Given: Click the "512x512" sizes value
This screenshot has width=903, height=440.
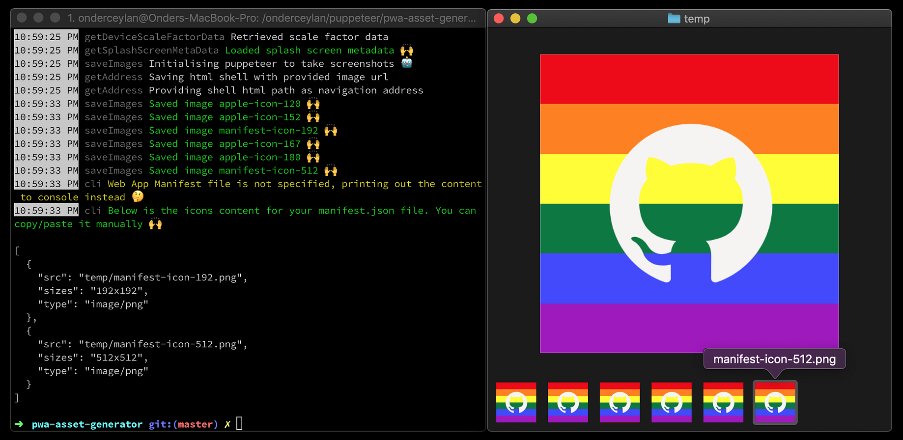Looking at the screenshot, I should 116,357.
